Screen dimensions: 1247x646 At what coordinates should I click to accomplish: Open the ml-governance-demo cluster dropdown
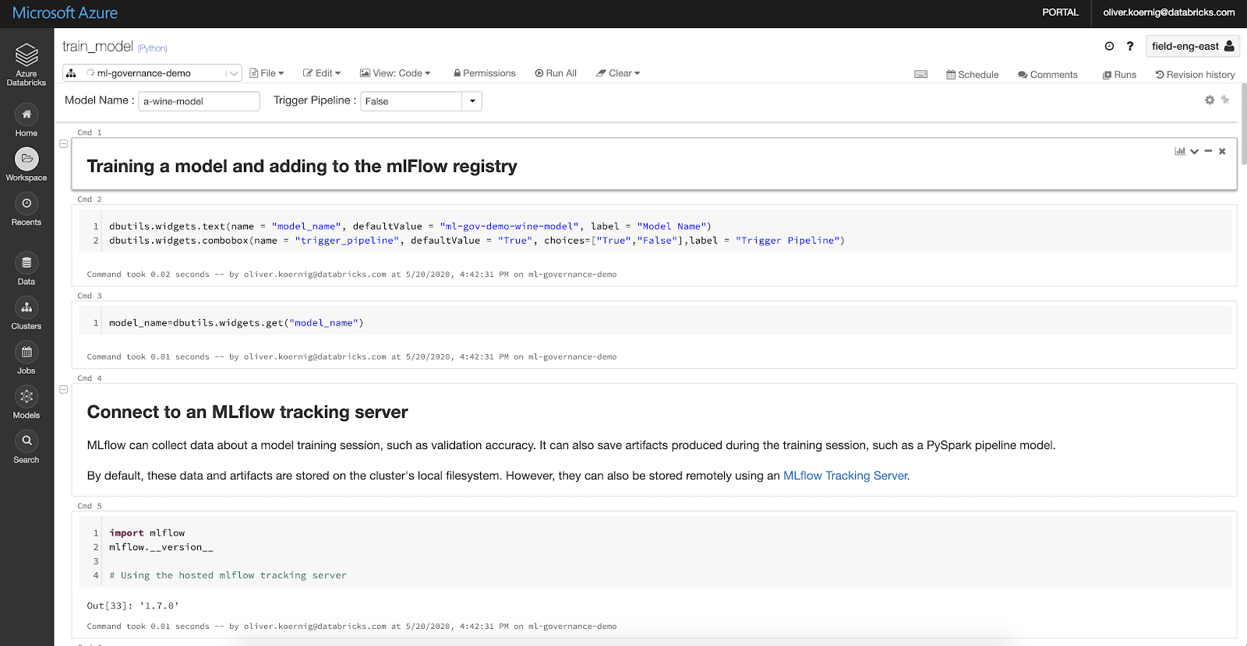(x=152, y=73)
